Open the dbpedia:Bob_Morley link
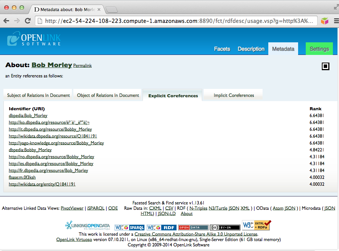 coord(28,116)
